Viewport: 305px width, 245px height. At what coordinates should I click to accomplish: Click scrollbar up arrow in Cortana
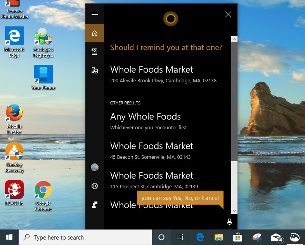pos(234,39)
